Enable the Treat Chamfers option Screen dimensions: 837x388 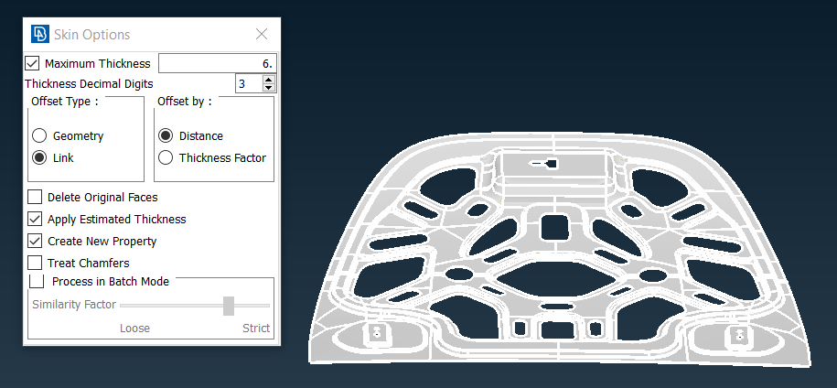click(x=35, y=263)
